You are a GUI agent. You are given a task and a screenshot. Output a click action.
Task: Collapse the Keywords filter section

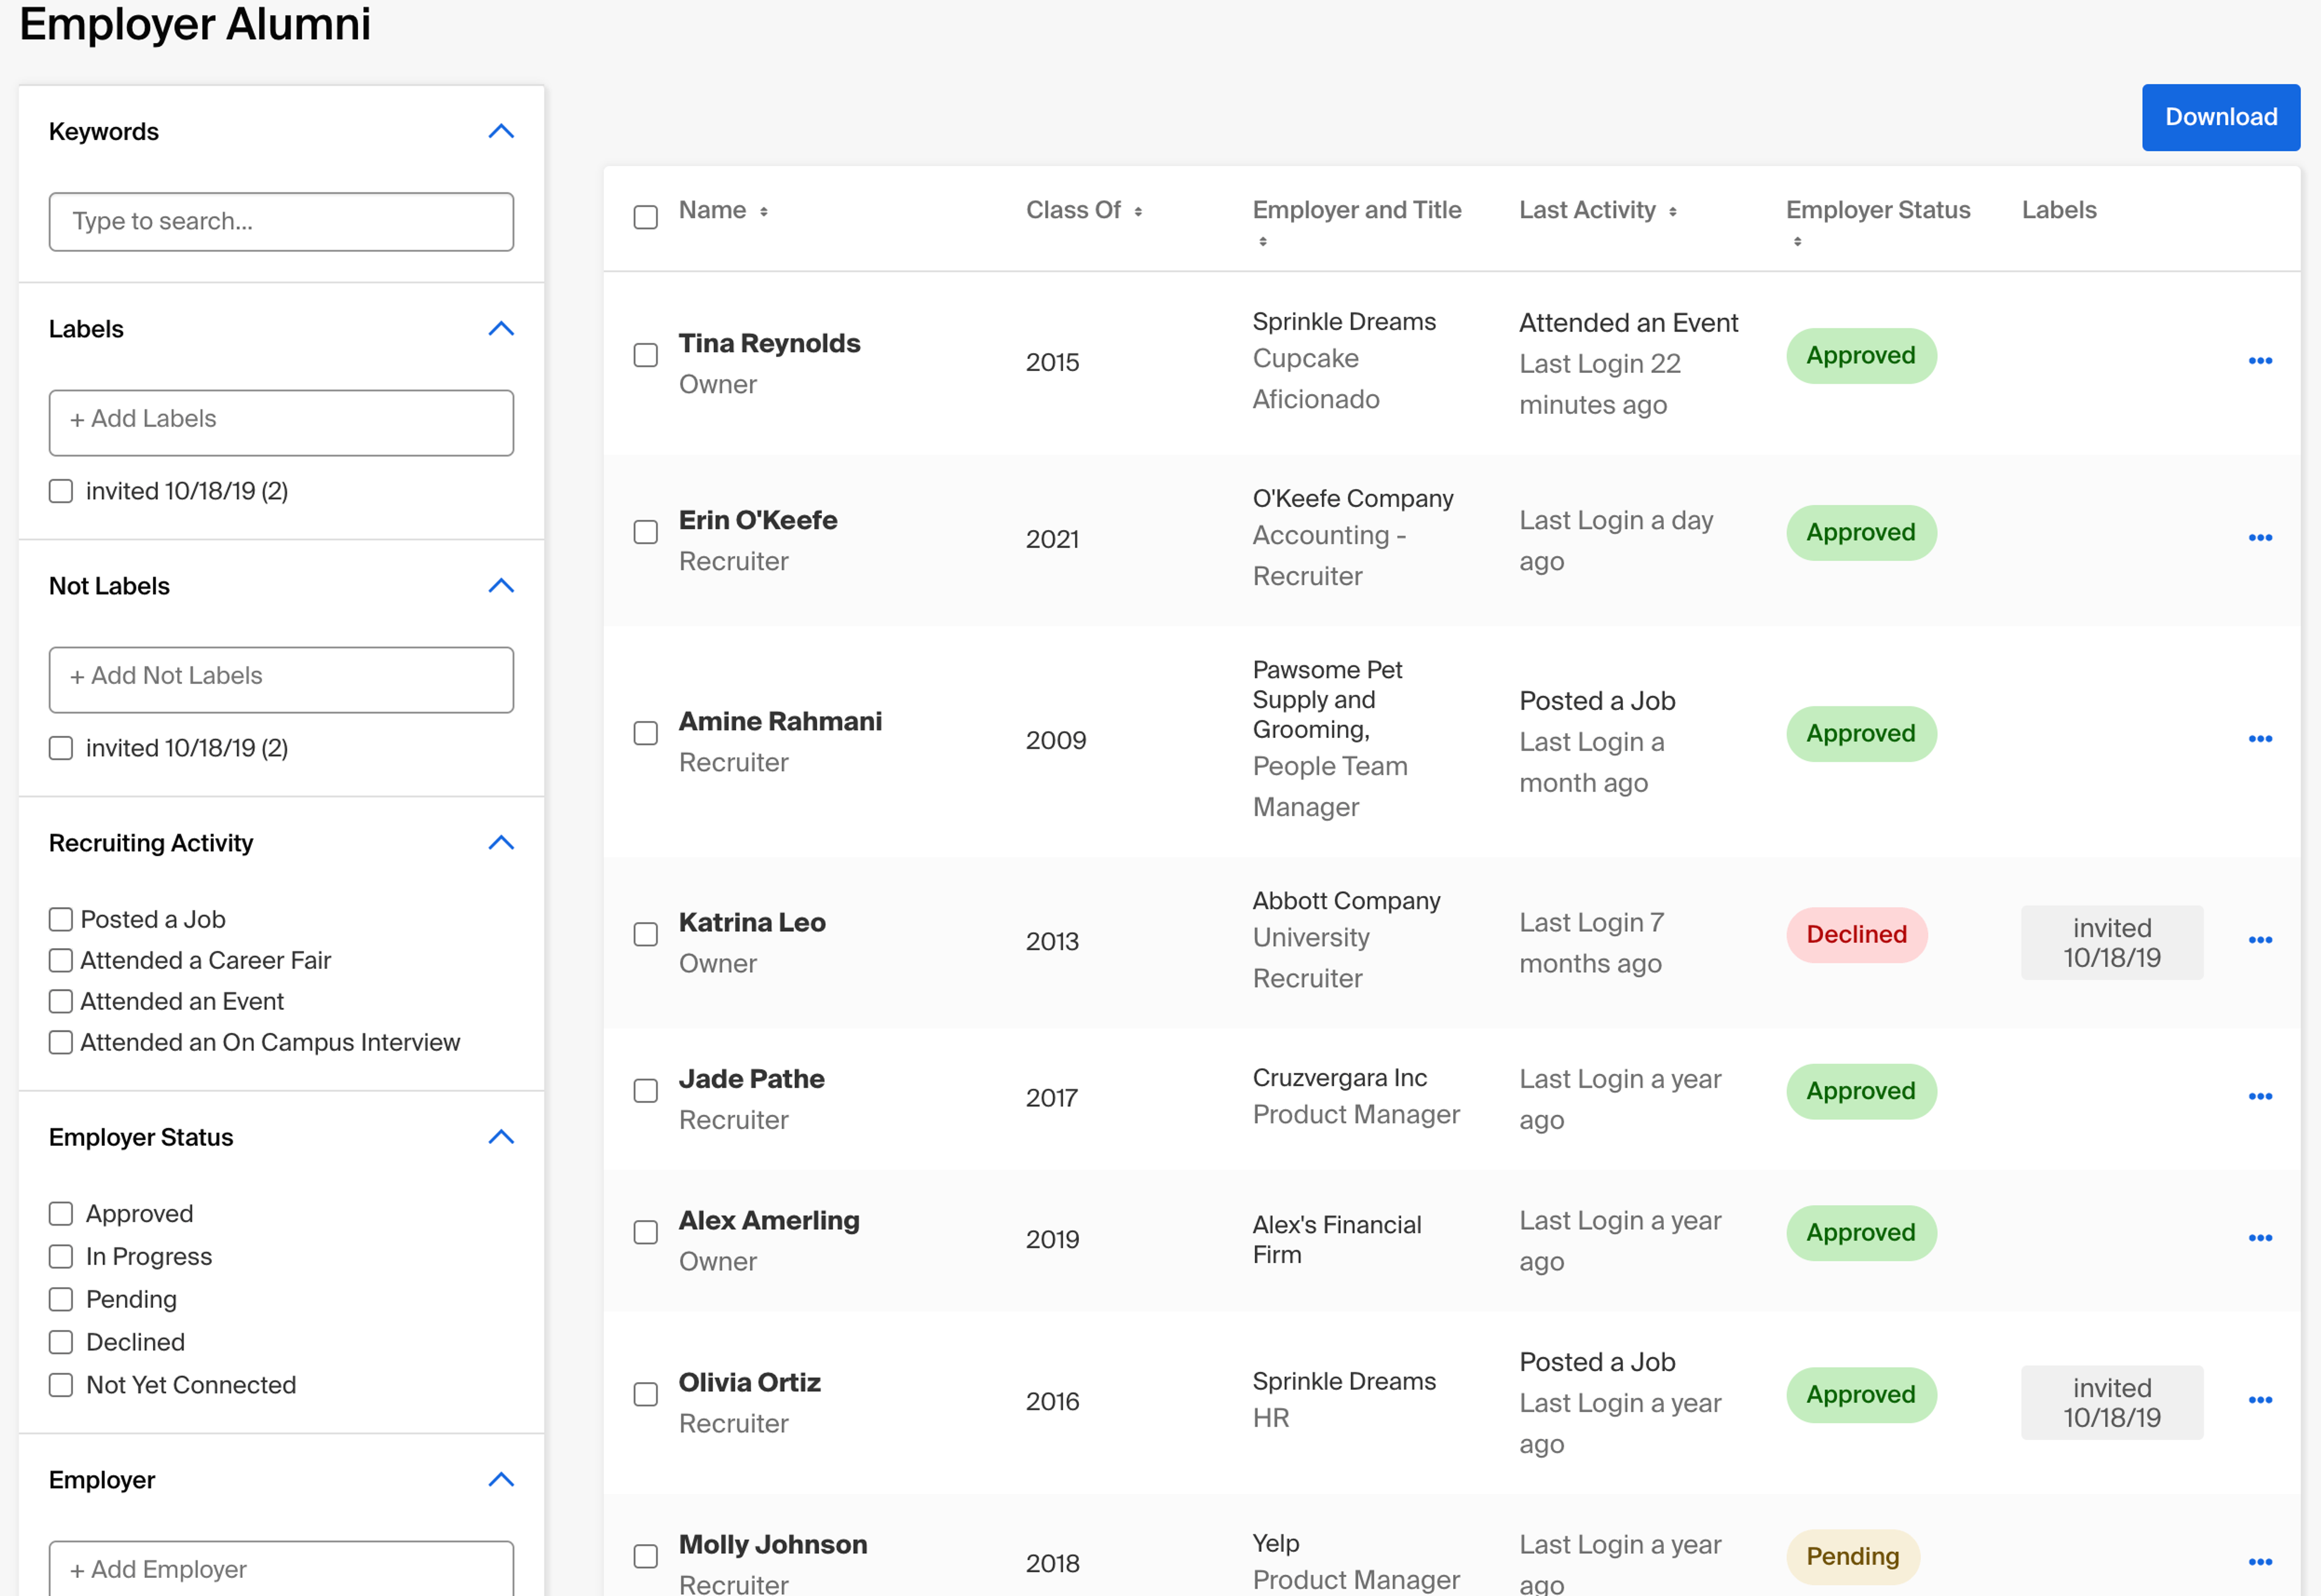coord(501,132)
